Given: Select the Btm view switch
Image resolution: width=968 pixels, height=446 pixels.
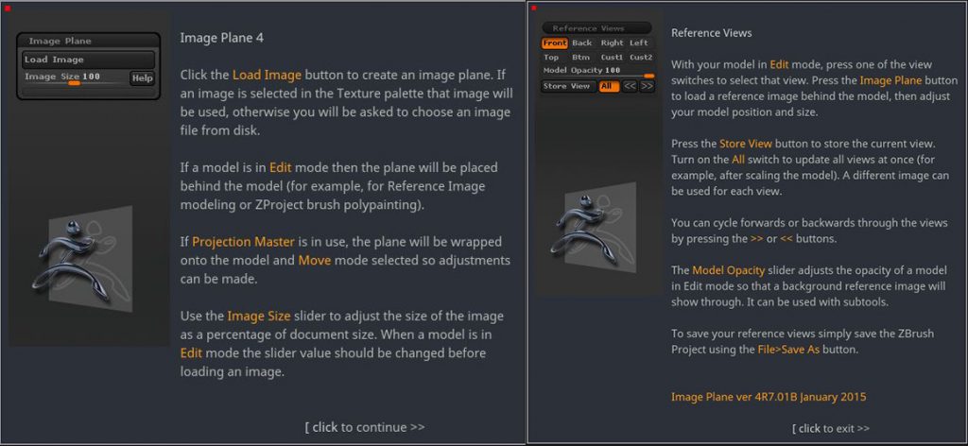Looking at the screenshot, I should (581, 58).
